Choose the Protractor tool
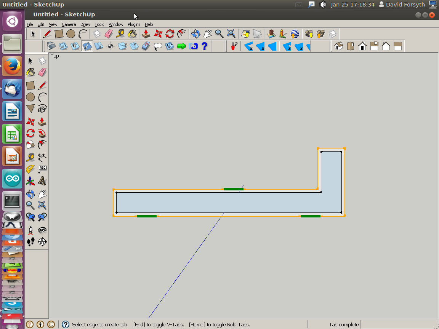The width and height of the screenshot is (439, 329). 30,169
